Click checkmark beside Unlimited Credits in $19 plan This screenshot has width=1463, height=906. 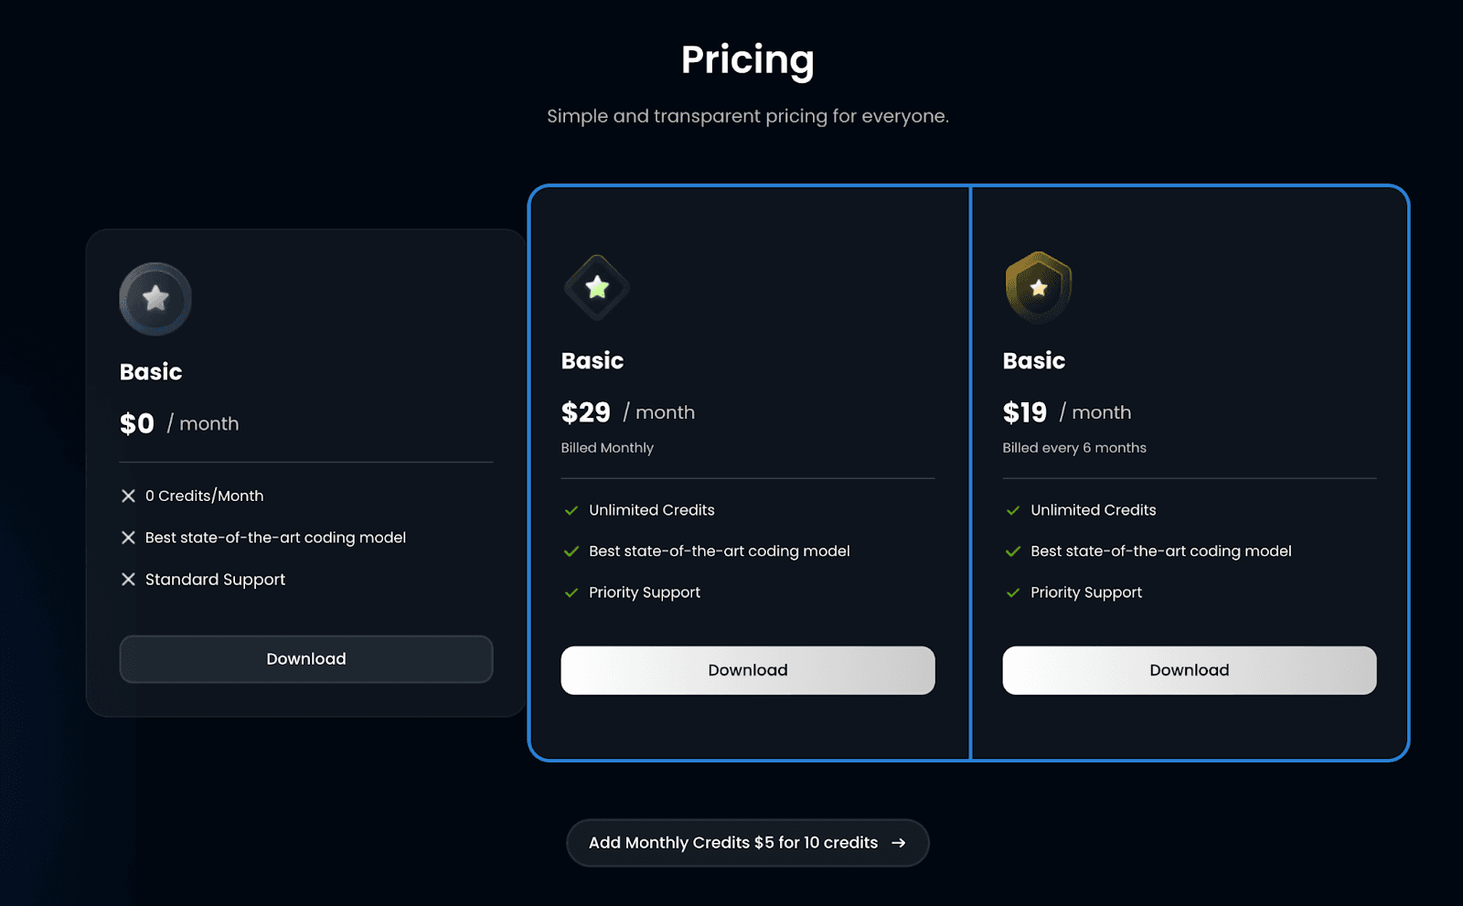(x=1013, y=510)
